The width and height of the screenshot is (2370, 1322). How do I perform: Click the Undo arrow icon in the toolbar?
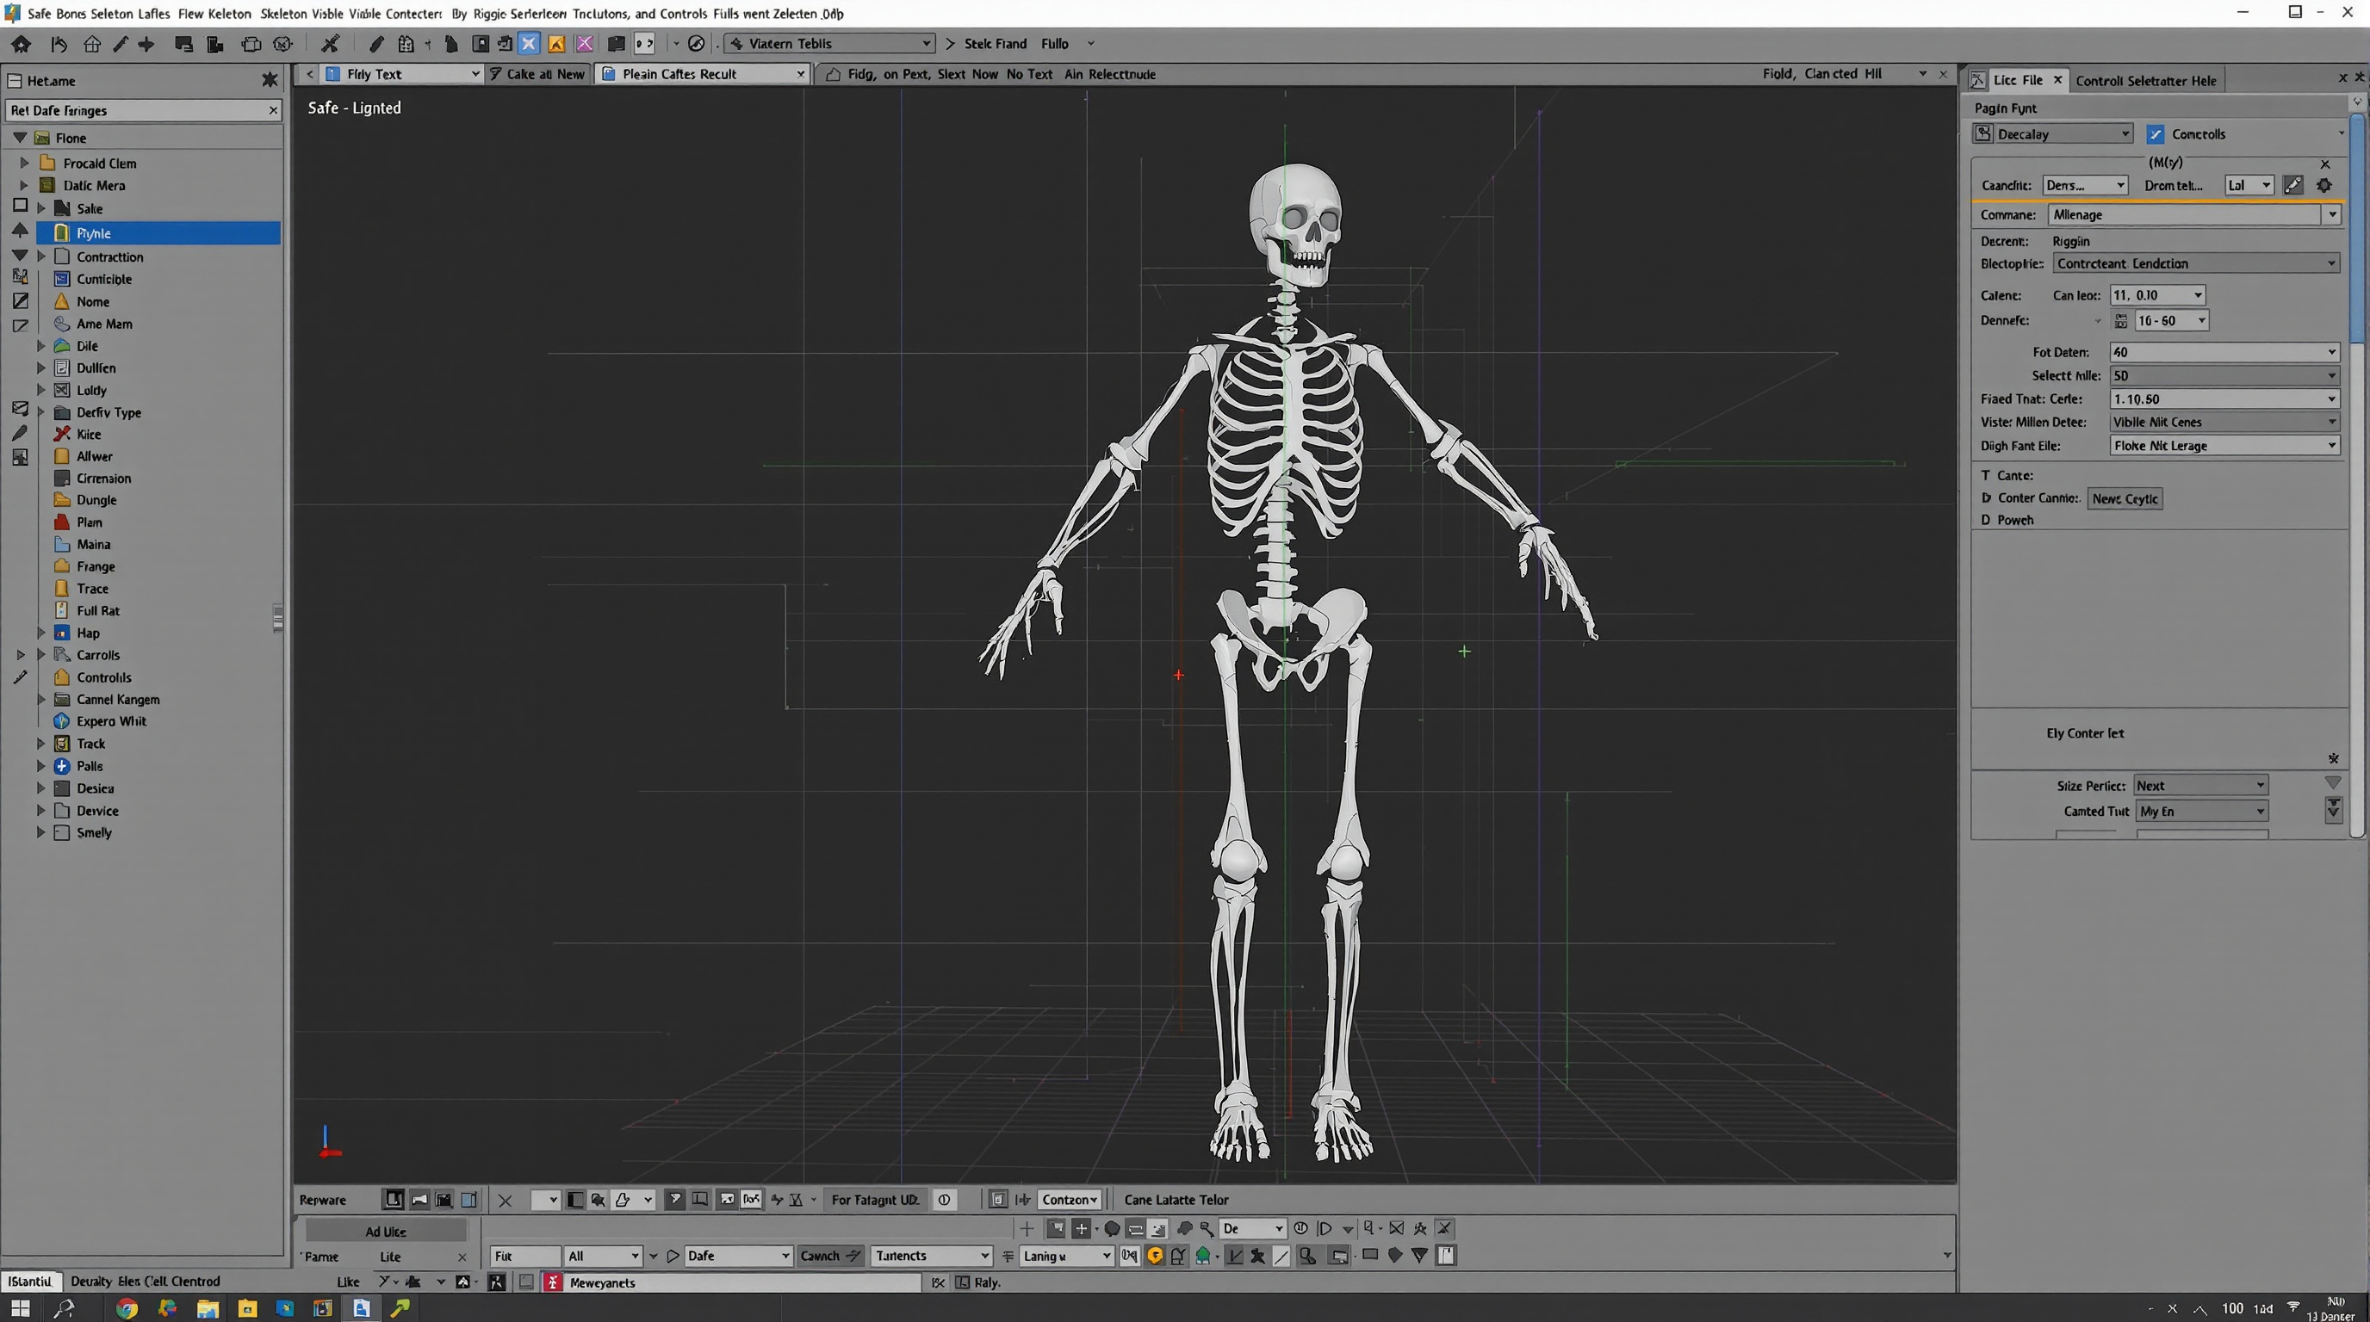click(58, 43)
